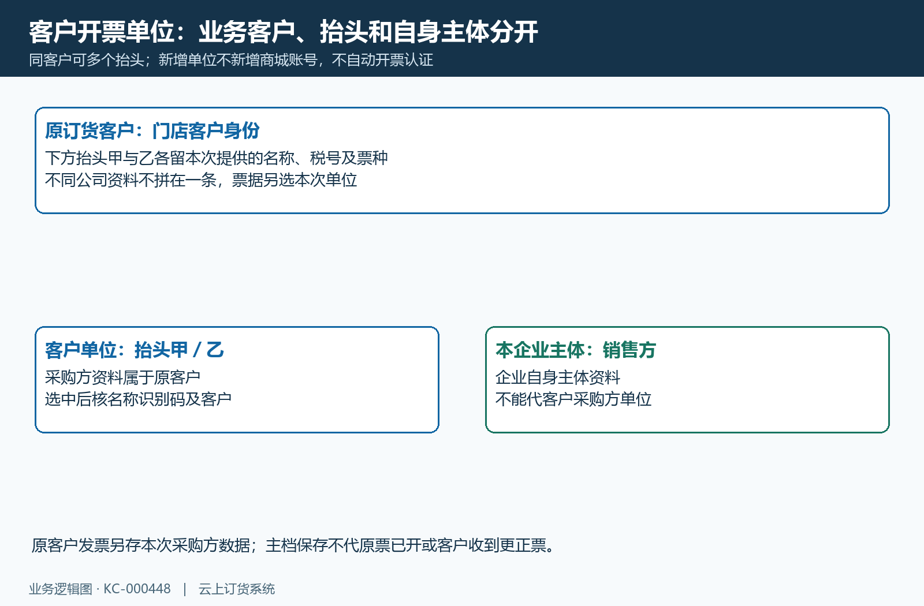Select the footer label "业务逻辑图 · KC-000448"
The width and height of the screenshot is (924, 606).
[x=100, y=589]
